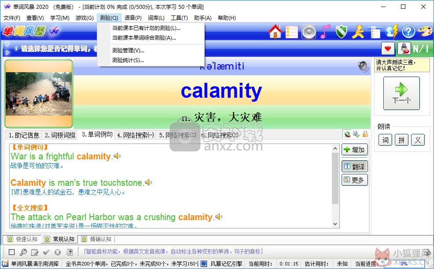Choose 测验管理(V) from the menu
The image size is (434, 269).
pos(151,50)
